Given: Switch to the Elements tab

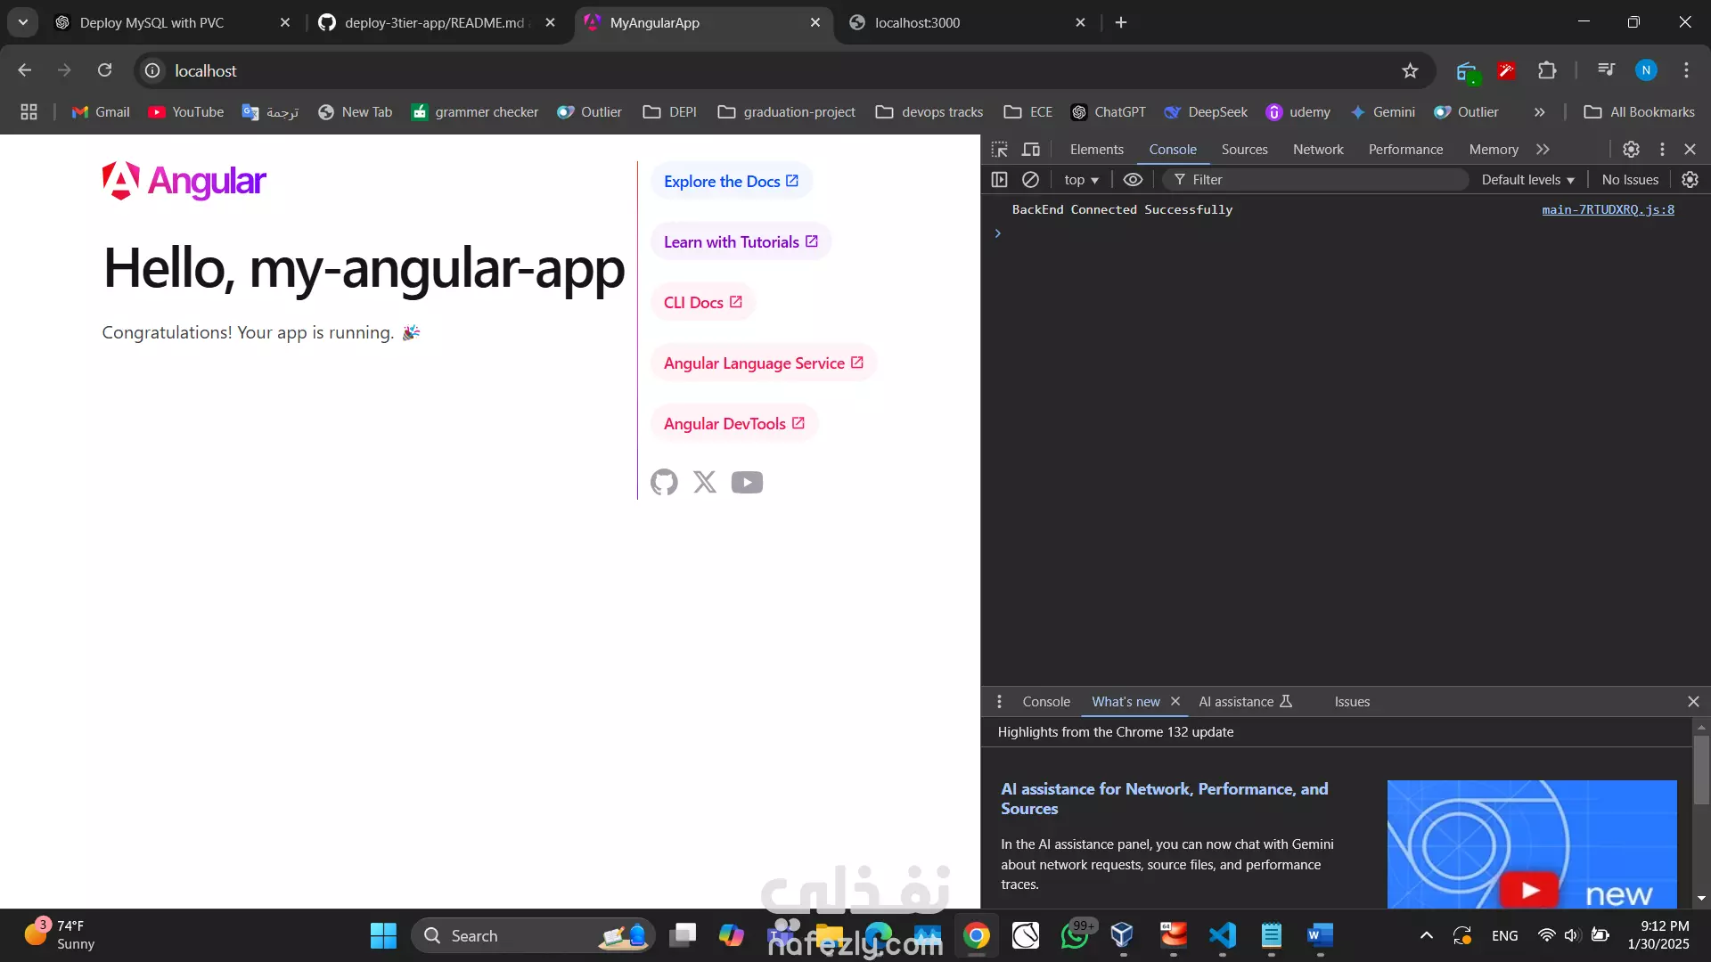Looking at the screenshot, I should click(x=1096, y=150).
